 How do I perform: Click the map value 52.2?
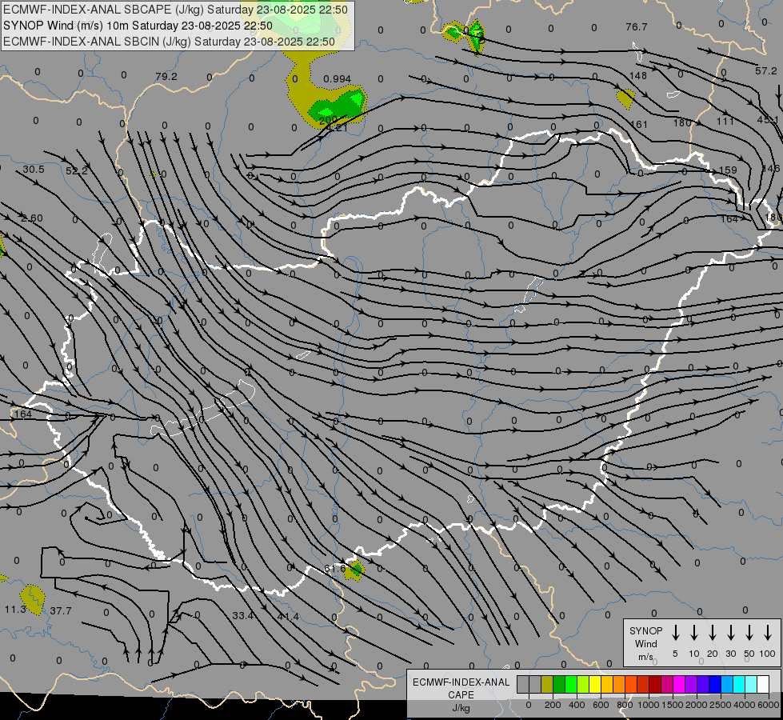(x=77, y=171)
